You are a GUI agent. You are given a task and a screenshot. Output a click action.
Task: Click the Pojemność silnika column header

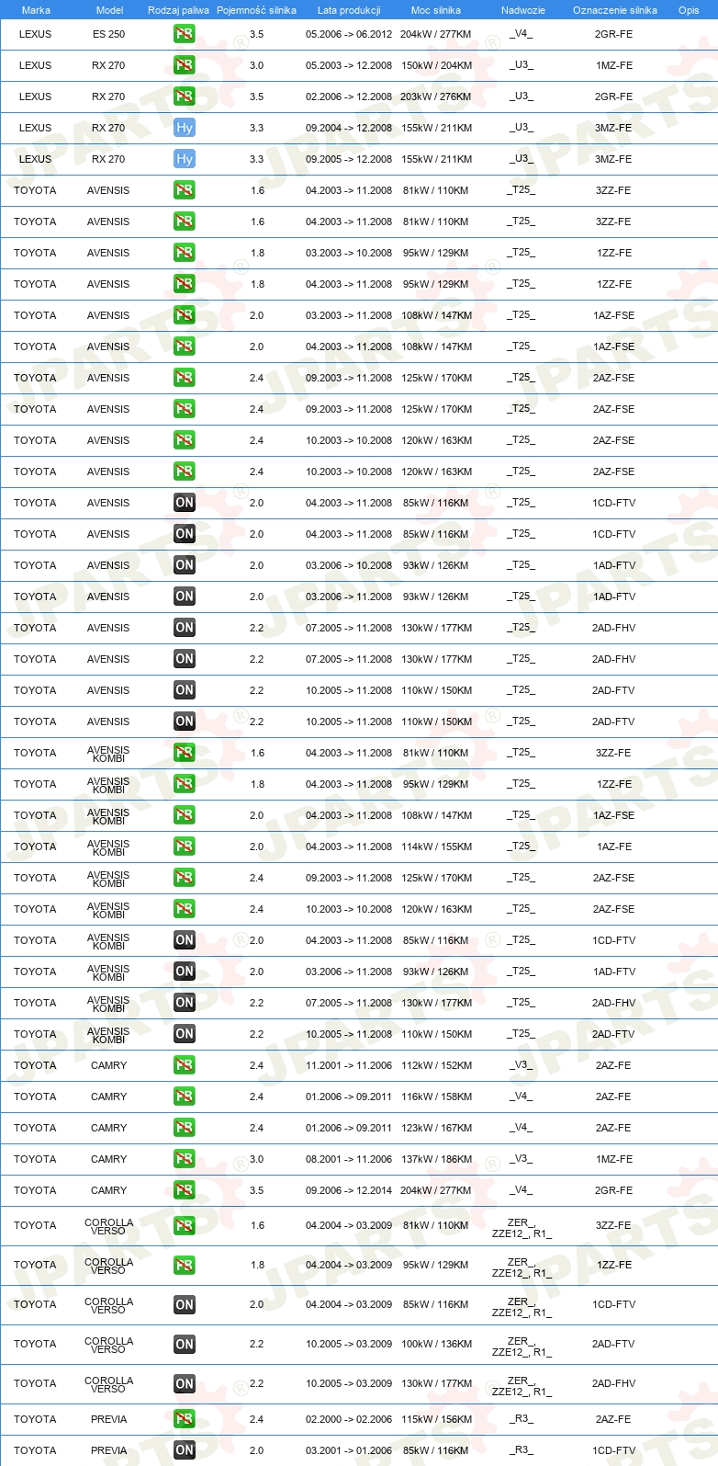click(x=256, y=10)
